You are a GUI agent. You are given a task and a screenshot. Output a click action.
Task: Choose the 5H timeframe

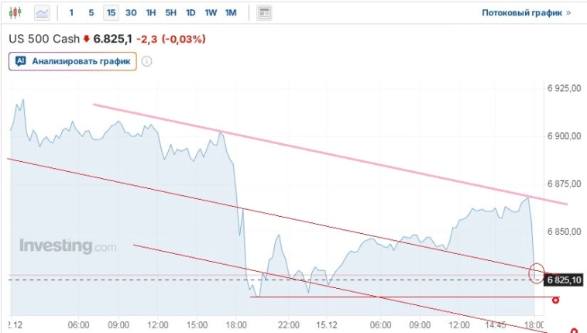[170, 12]
